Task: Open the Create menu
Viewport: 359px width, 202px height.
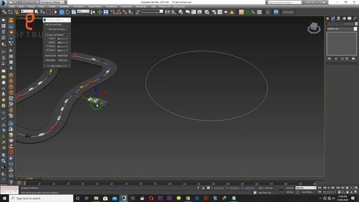Action: coord(52,7)
